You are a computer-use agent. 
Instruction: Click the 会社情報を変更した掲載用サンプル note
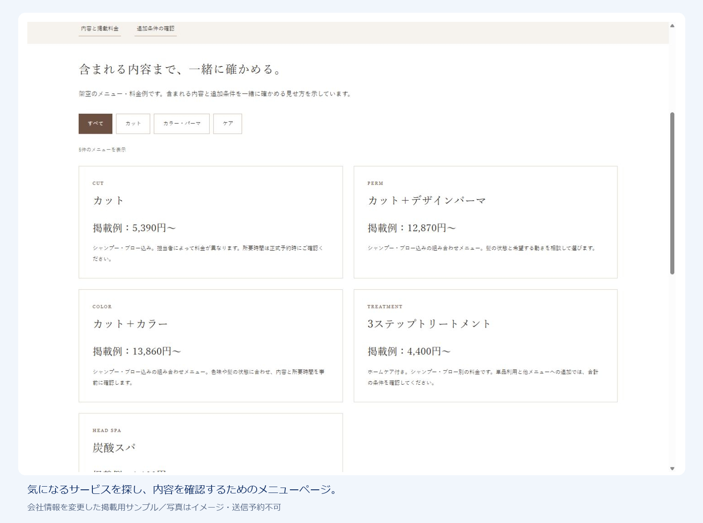click(154, 507)
